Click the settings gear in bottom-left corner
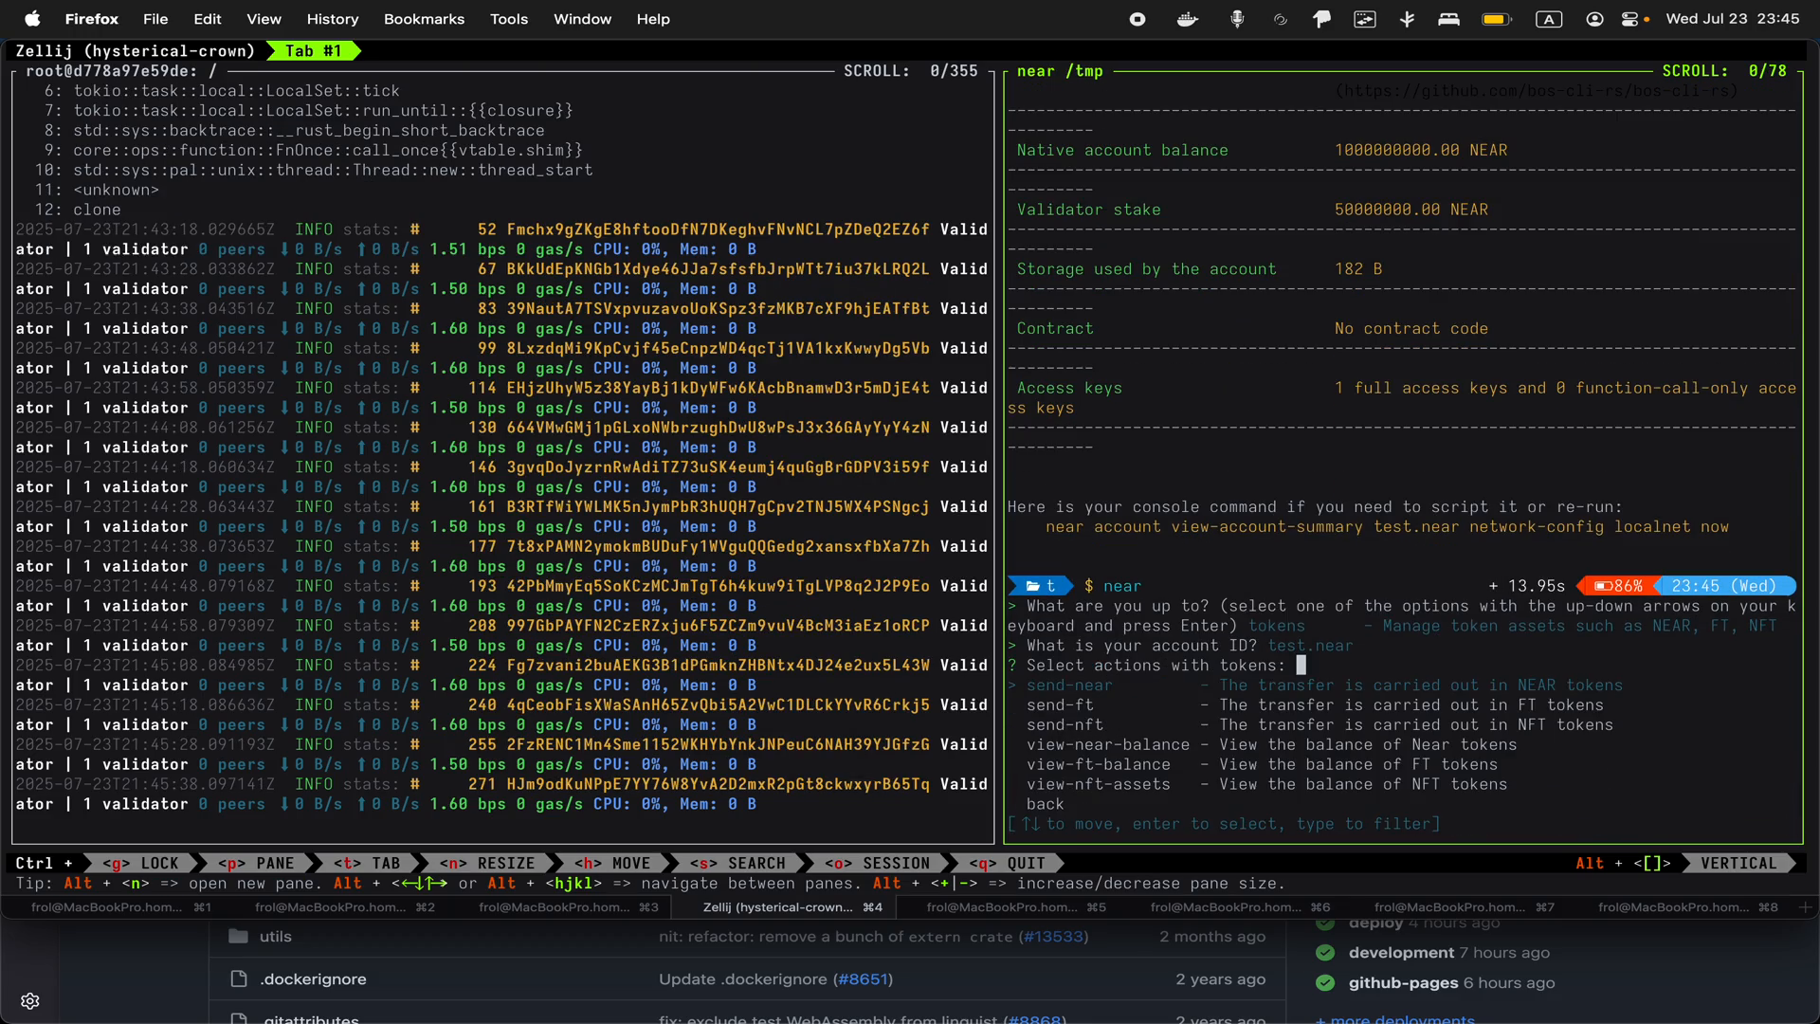1820x1024 pixels. coord(30,1000)
